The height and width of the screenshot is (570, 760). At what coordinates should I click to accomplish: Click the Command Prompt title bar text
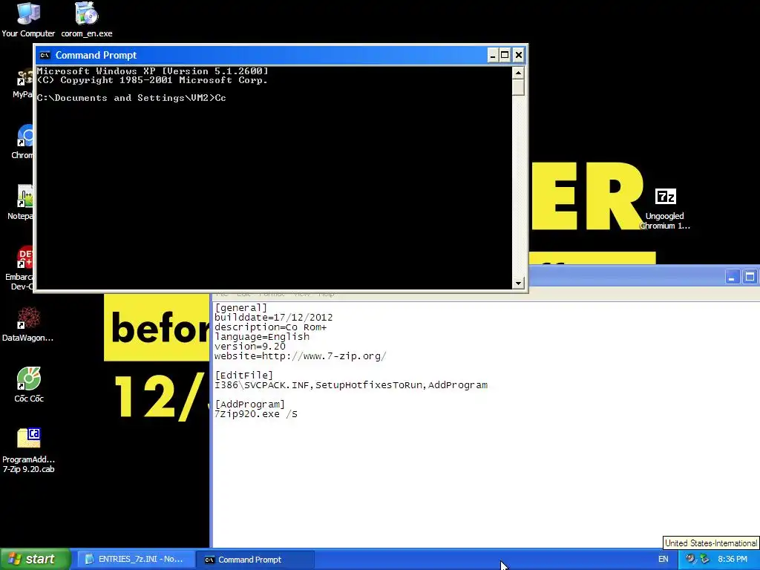[96, 55]
